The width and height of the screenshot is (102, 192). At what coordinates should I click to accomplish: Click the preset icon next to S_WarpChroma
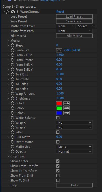coord(13,12)
